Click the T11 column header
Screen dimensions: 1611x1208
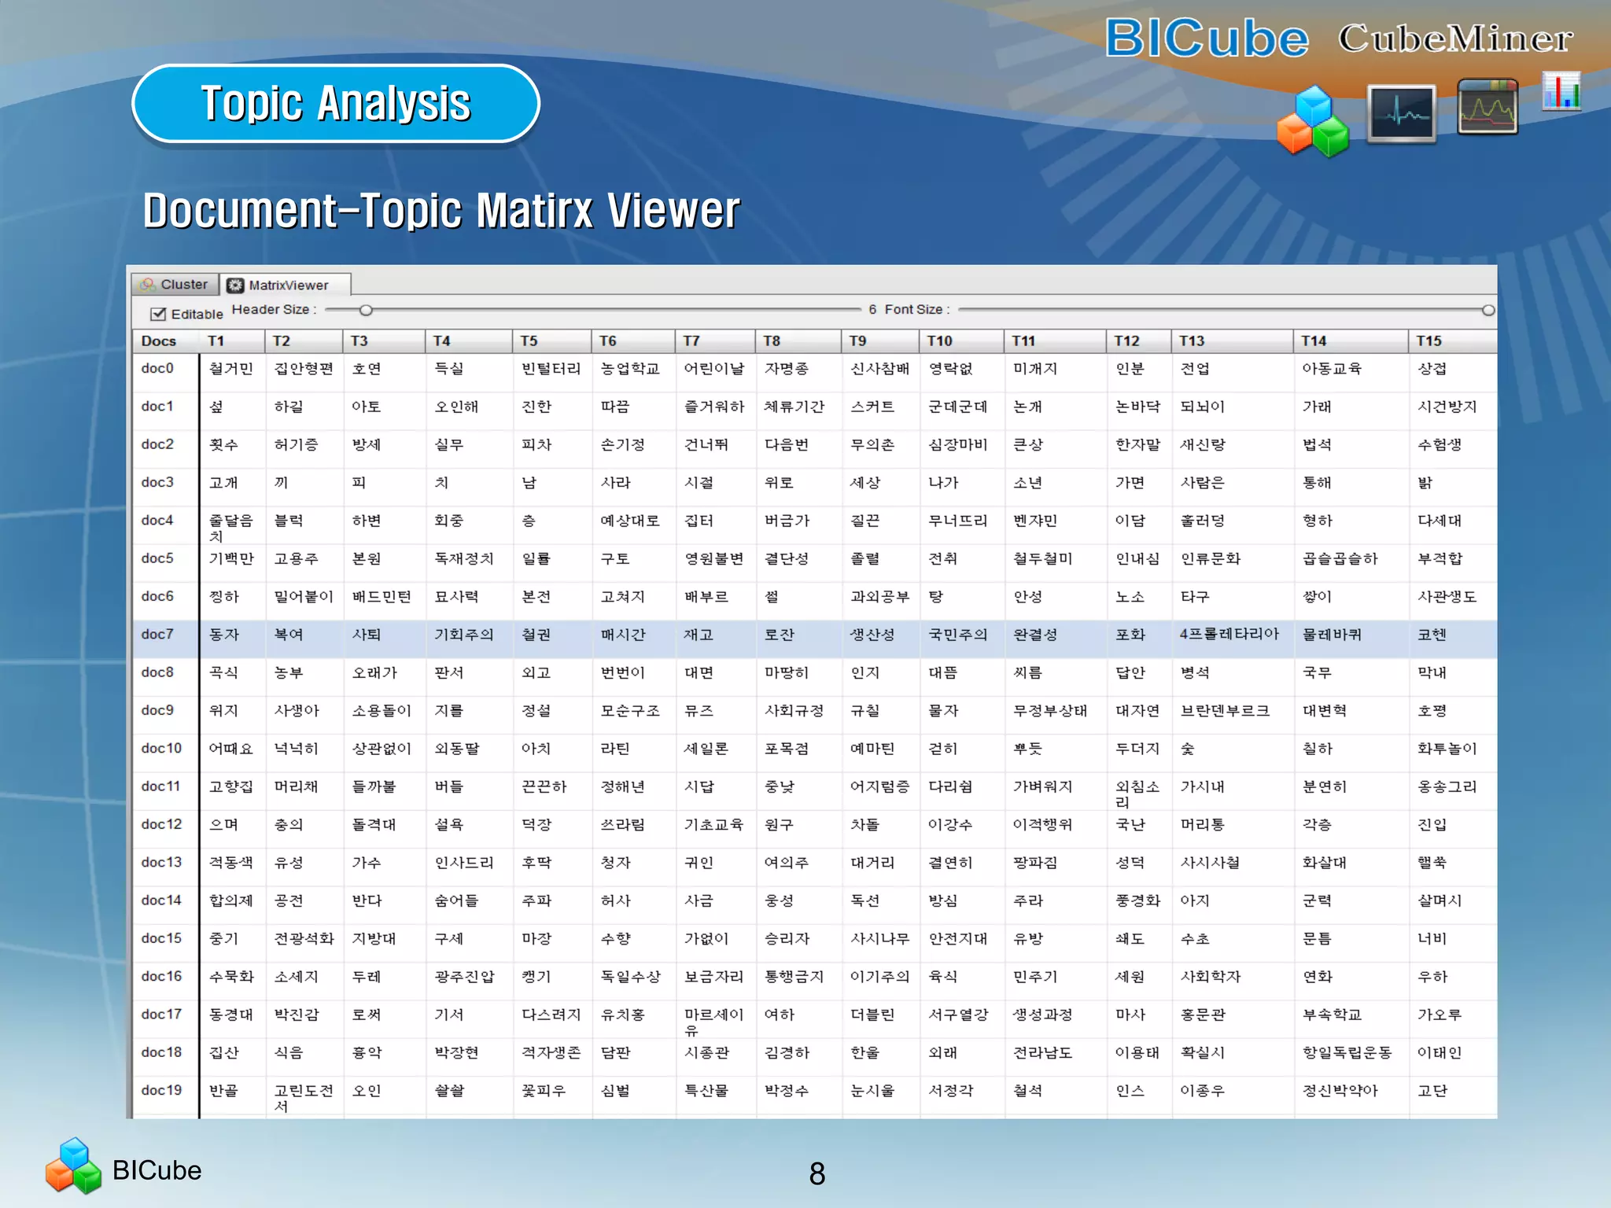1055,341
